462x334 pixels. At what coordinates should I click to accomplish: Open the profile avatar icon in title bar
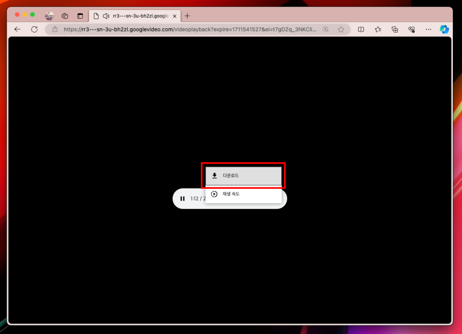click(x=50, y=16)
